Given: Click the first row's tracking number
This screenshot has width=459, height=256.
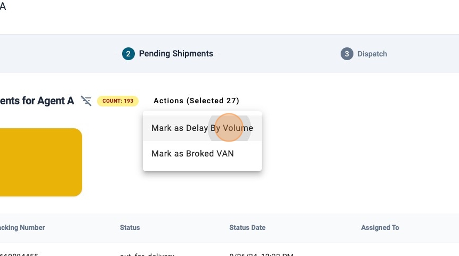Looking at the screenshot, I should pos(19,254).
